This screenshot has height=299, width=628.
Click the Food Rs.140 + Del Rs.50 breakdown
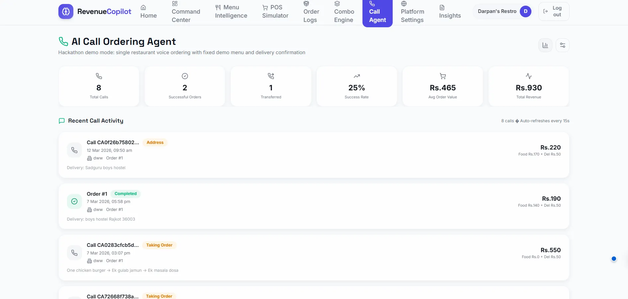[539, 205]
